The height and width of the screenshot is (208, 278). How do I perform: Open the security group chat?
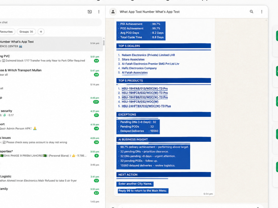click(x=51, y=113)
